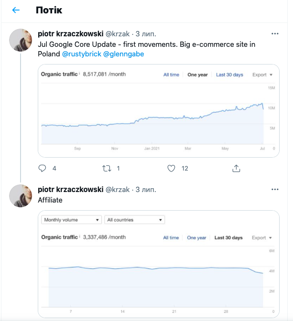Click the back arrow icon
The image size is (293, 321).
16,10
